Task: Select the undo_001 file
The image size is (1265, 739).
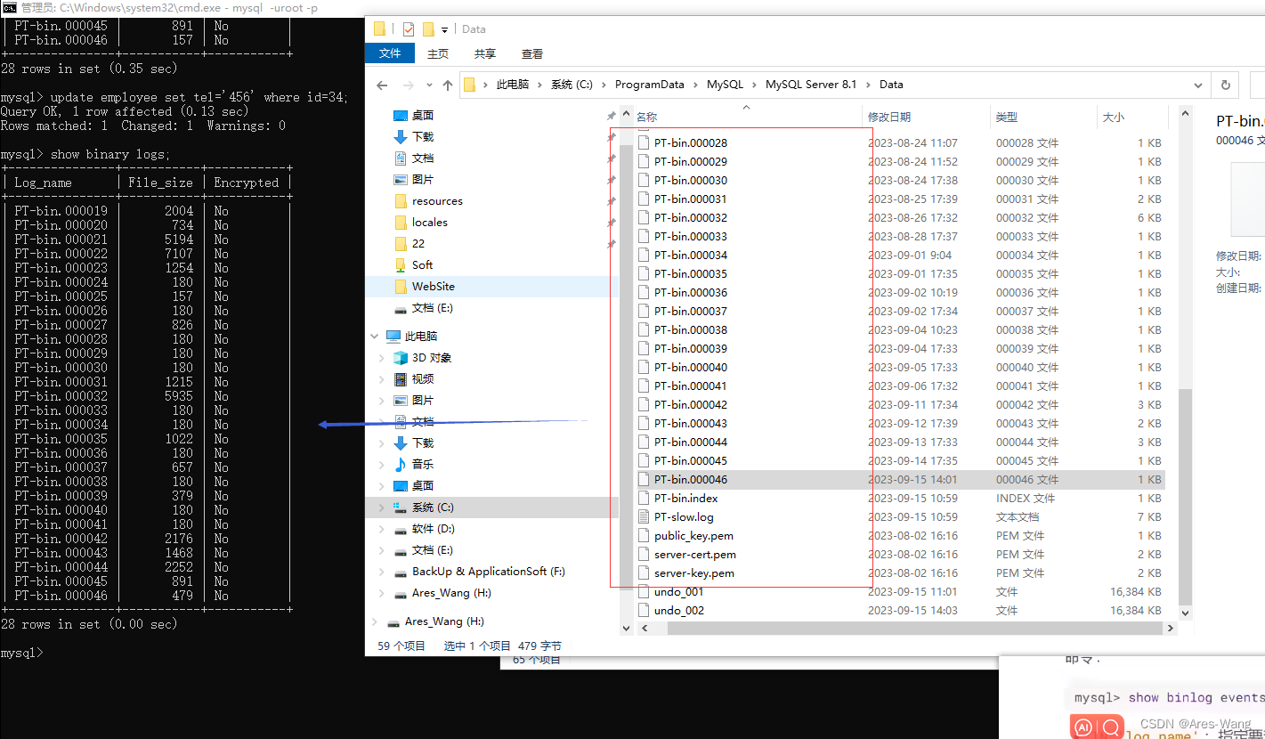Action: pyautogui.click(x=678, y=591)
